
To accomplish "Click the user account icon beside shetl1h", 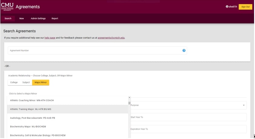I will tap(227, 7).
